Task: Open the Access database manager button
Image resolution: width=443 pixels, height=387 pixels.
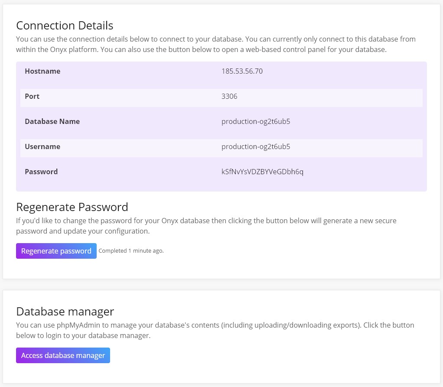Action: [x=63, y=355]
